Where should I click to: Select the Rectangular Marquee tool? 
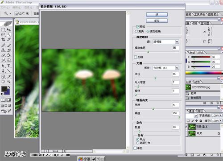[x=3, y=30]
